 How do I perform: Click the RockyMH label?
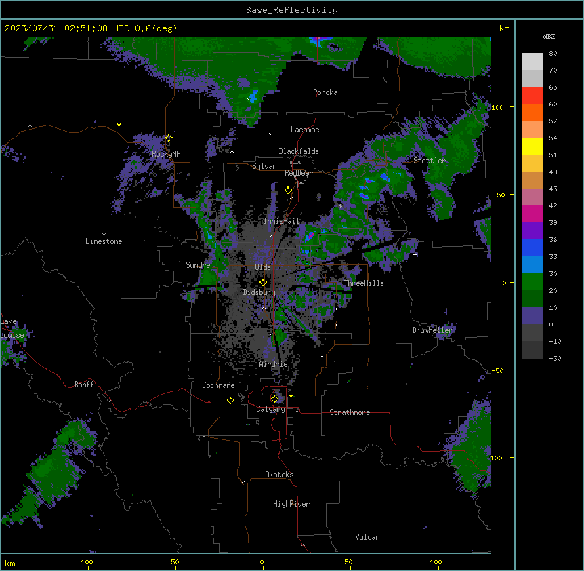[166, 154]
